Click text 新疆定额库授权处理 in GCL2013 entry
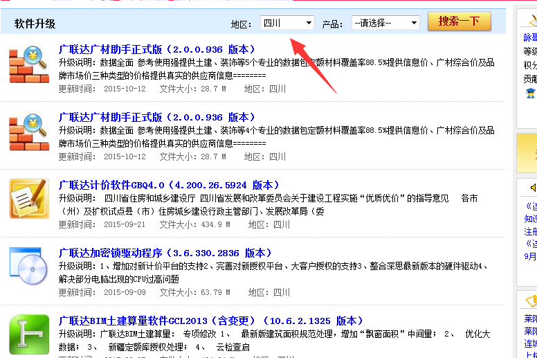Image resolution: width=537 pixels, height=358 pixels. [x=147, y=347]
